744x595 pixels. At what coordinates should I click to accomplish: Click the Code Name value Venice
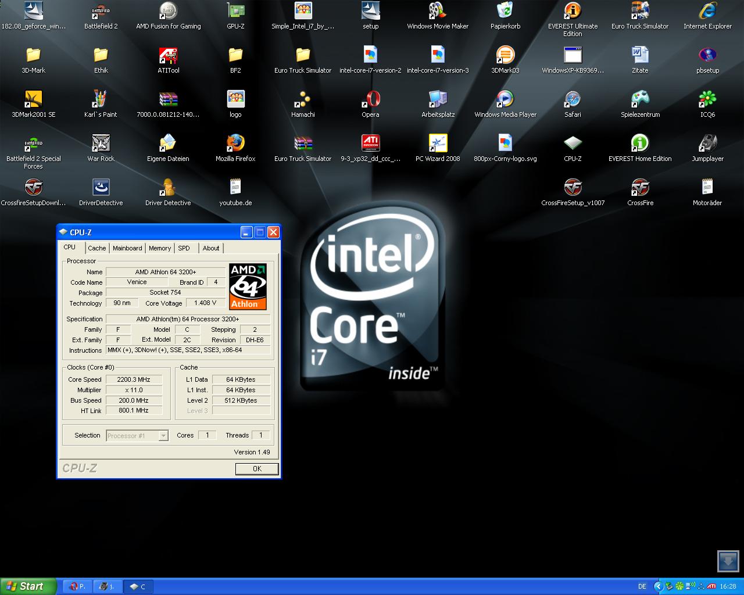click(137, 282)
